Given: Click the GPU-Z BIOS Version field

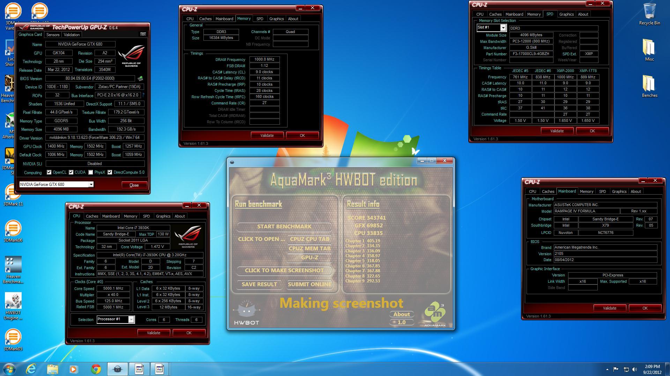Looking at the screenshot, I should (90, 78).
